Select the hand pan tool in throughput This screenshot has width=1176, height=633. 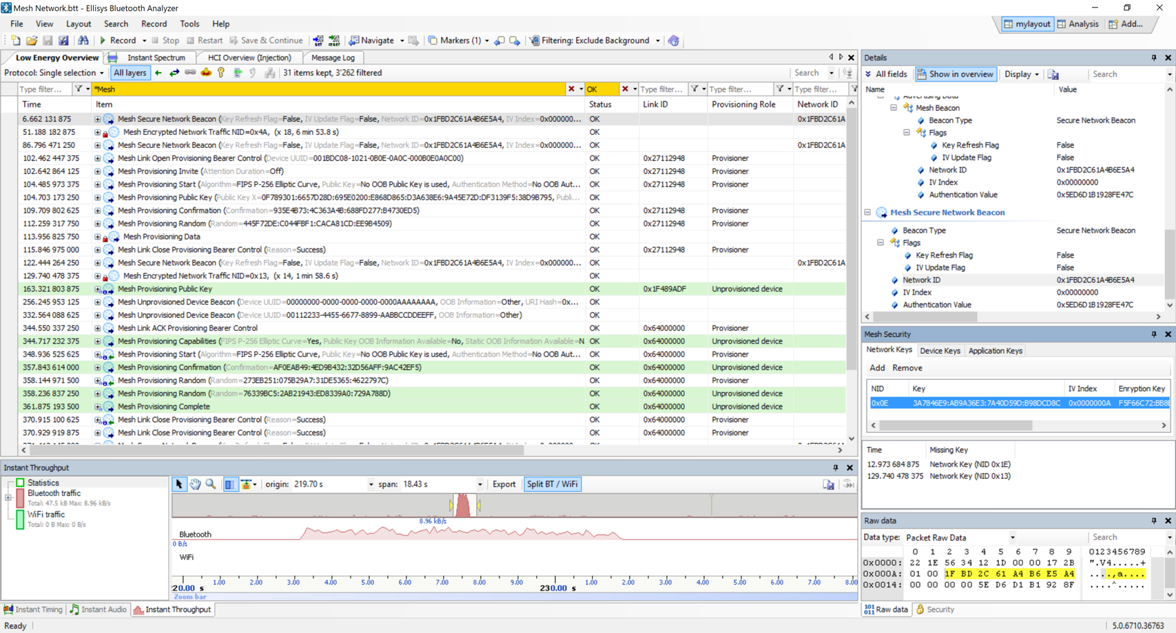195,484
